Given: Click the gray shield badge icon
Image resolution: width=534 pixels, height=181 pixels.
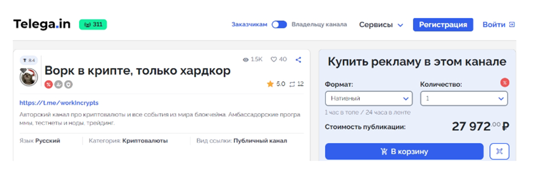Looking at the screenshot, I should tap(68, 85).
